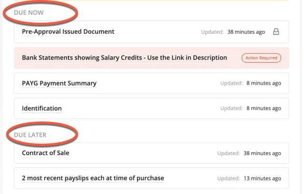Click the DUE NOW section heading

point(29,12)
